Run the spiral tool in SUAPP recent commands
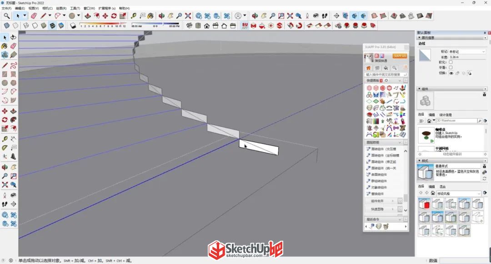Viewport: 491px width, 264px height. tap(386, 226)
